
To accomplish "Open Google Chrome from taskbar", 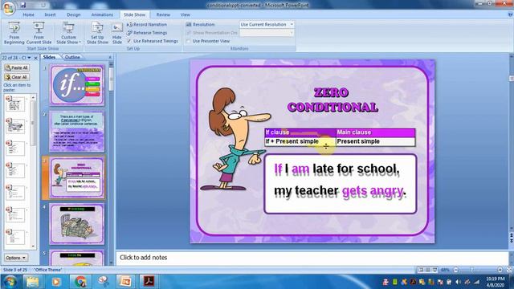I will pyautogui.click(x=80, y=282).
